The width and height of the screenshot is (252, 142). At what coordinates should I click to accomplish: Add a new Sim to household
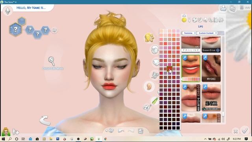point(16,131)
